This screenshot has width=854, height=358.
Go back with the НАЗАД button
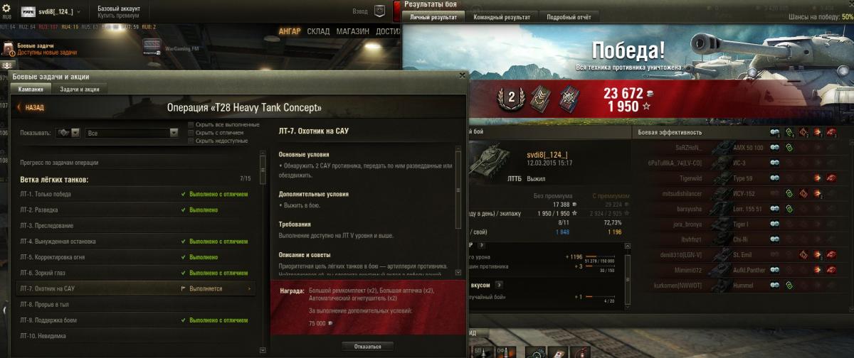[x=31, y=108]
